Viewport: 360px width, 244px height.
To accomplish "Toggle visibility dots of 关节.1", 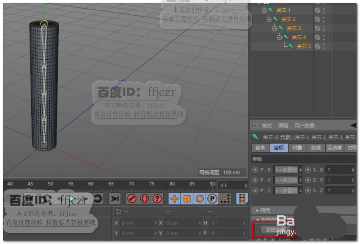I will pos(324,10).
